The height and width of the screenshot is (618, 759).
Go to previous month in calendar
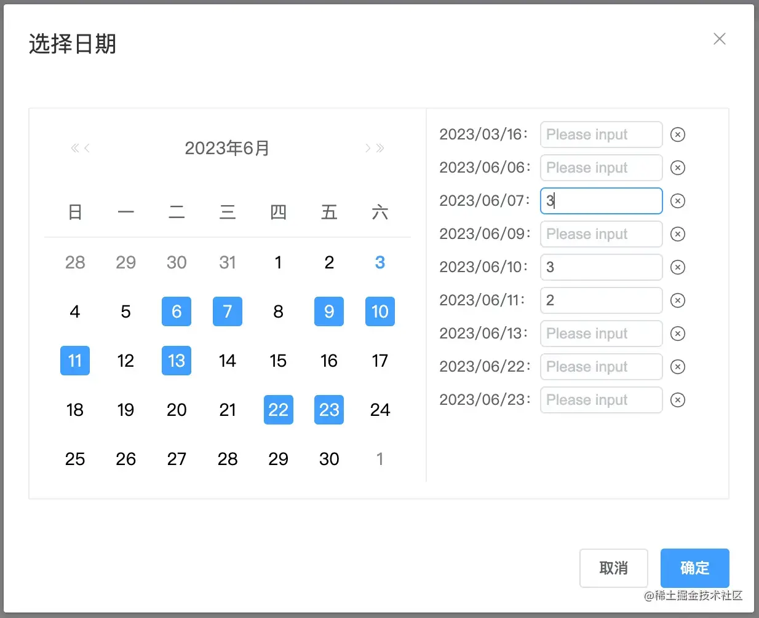tap(87, 148)
